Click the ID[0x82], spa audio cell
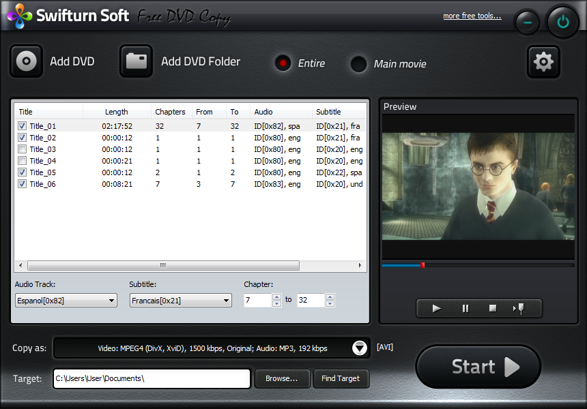This screenshot has width=587, height=409. tap(277, 126)
